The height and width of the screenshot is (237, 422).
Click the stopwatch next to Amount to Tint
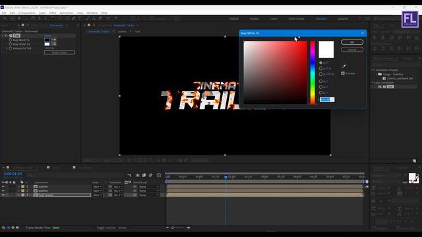tap(11, 48)
